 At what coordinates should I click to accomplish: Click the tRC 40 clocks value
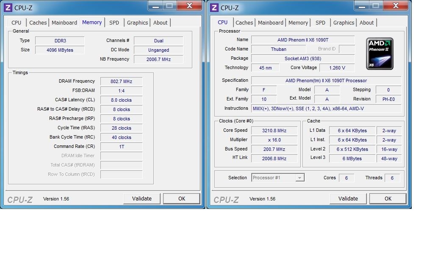click(x=122, y=137)
